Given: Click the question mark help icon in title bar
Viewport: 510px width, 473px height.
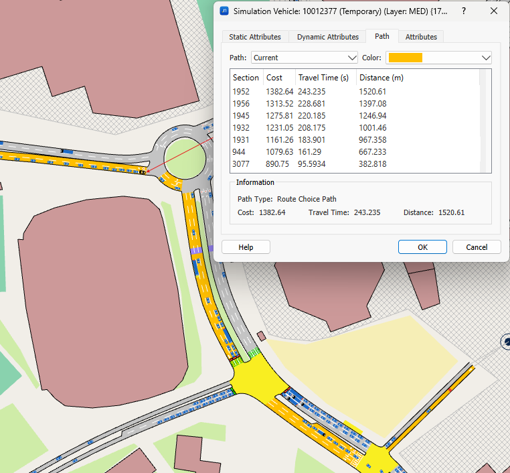Looking at the screenshot, I should [464, 11].
